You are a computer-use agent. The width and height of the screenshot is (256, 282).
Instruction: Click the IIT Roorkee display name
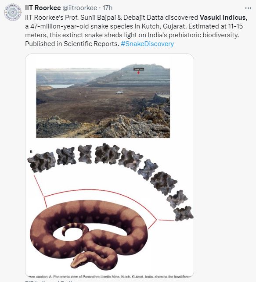click(43, 8)
